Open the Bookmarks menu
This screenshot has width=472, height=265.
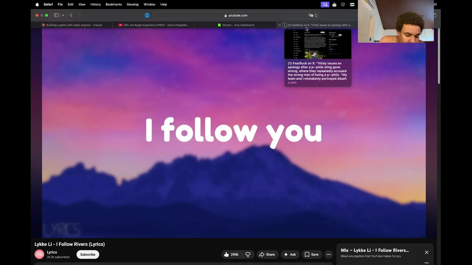tap(114, 4)
